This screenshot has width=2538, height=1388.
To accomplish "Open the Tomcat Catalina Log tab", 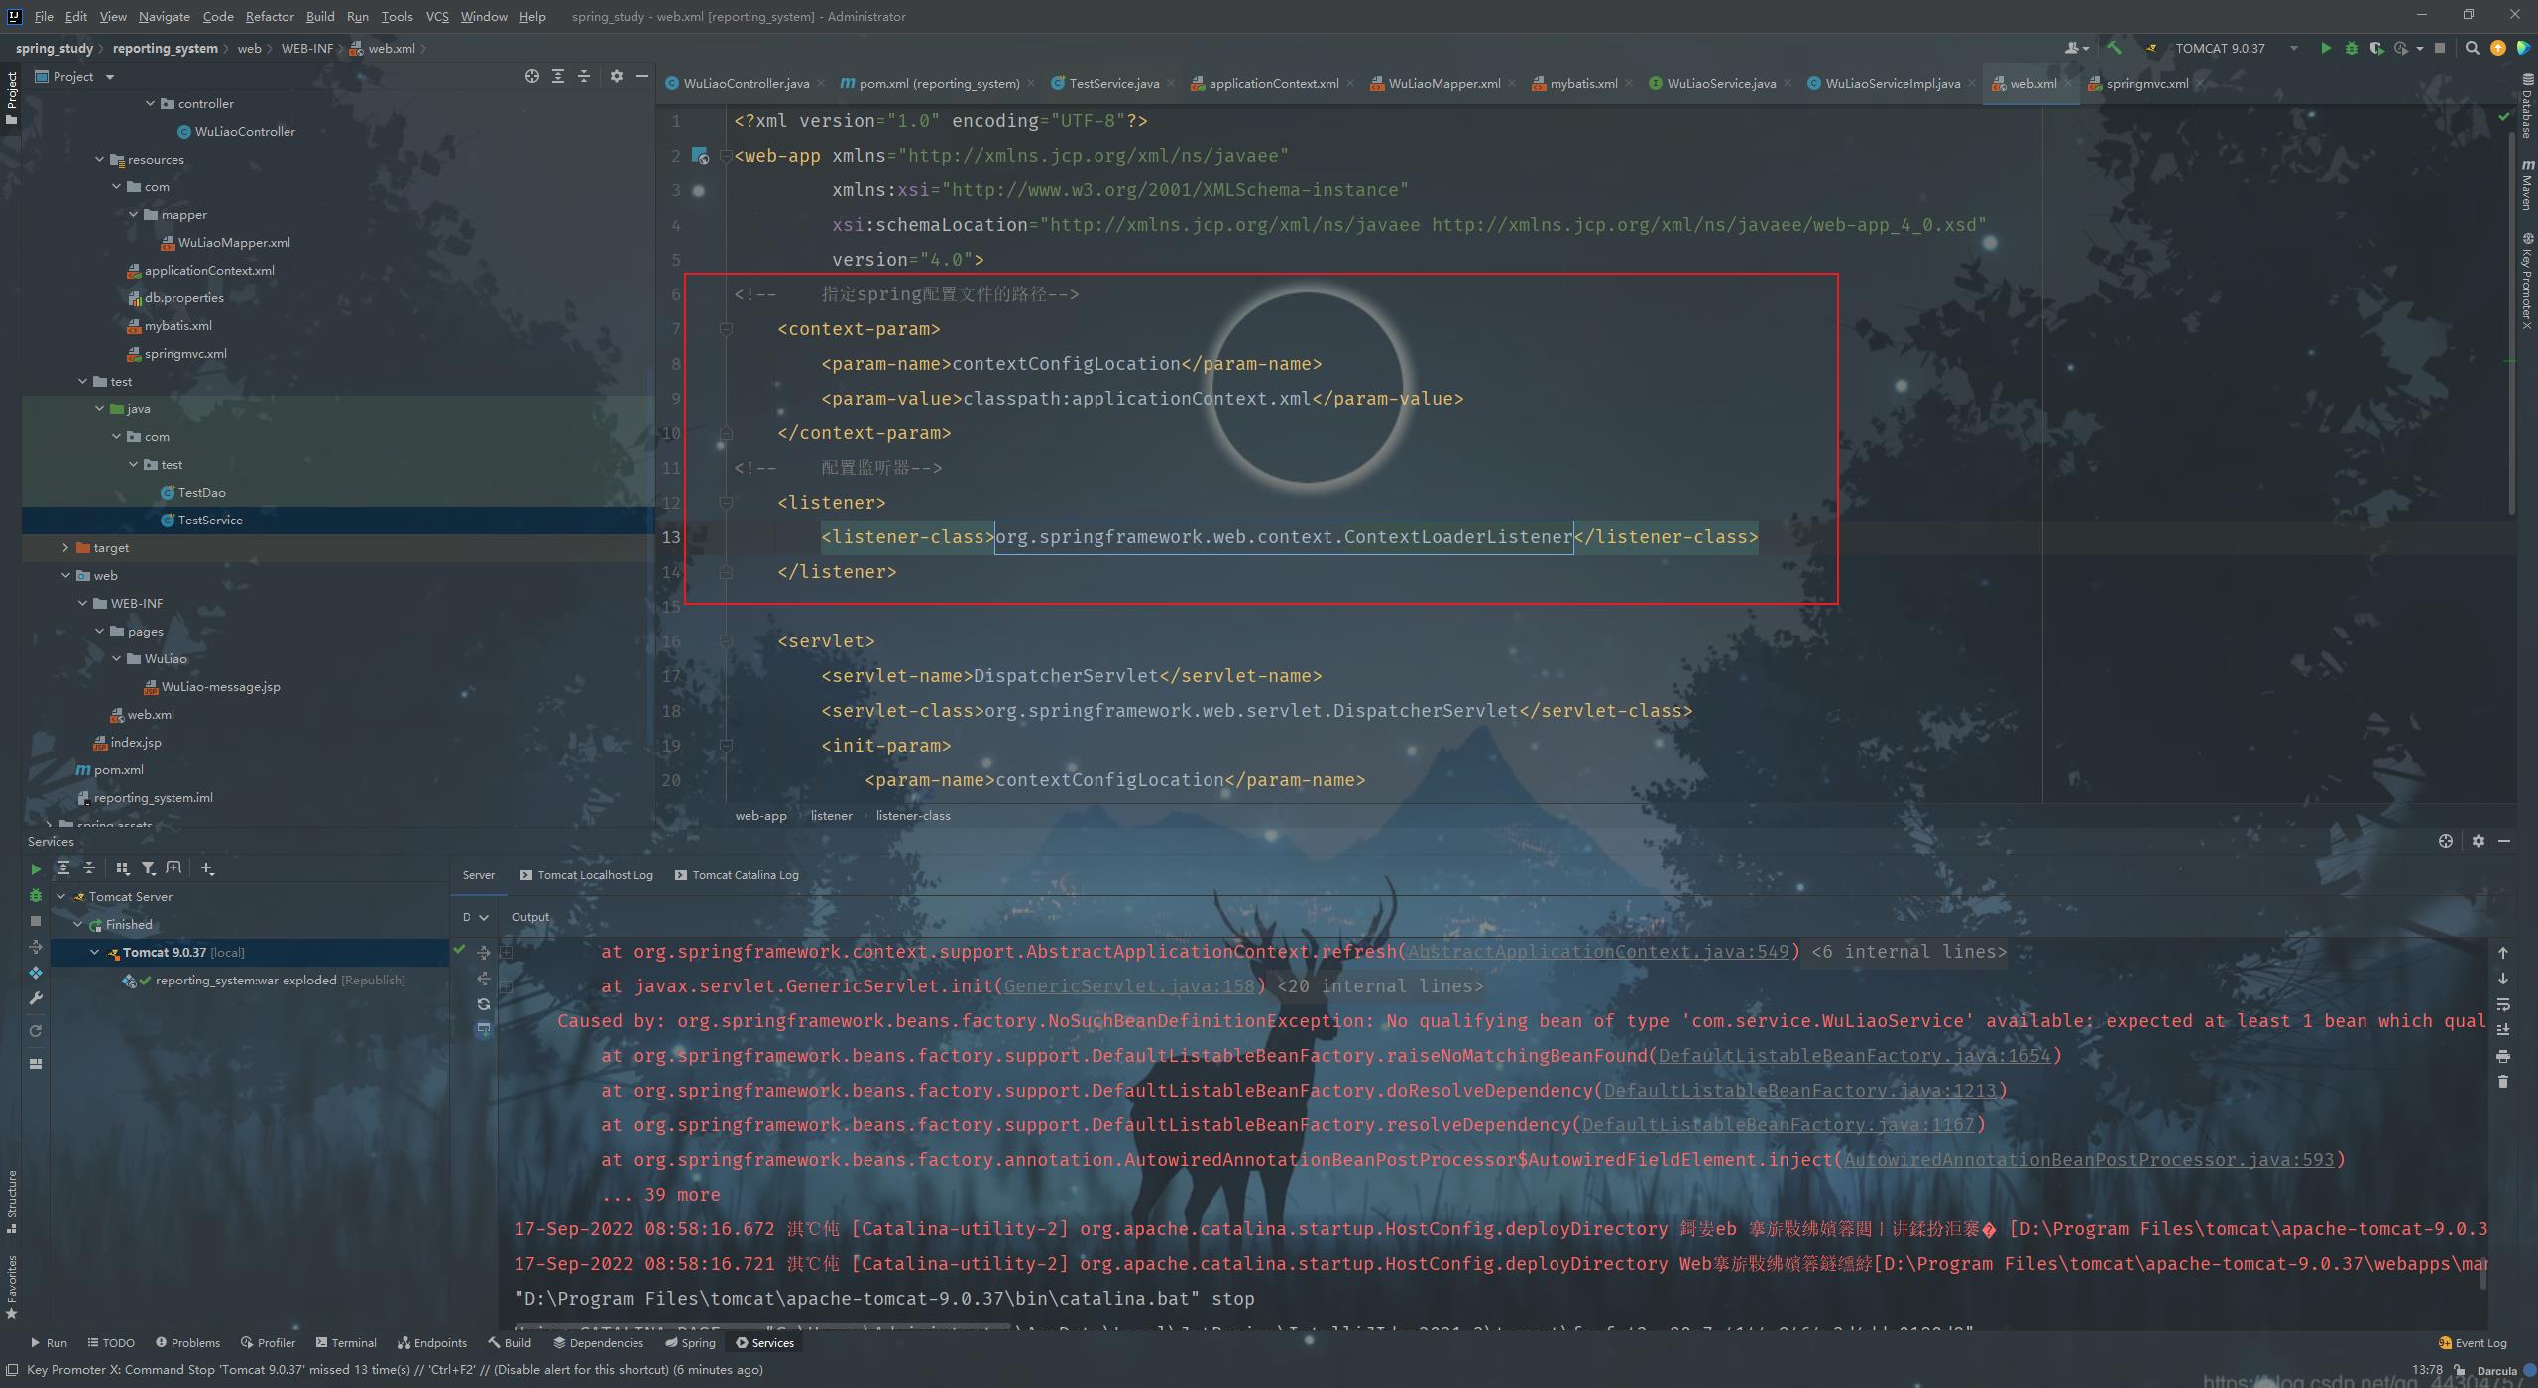I will tap(745, 875).
